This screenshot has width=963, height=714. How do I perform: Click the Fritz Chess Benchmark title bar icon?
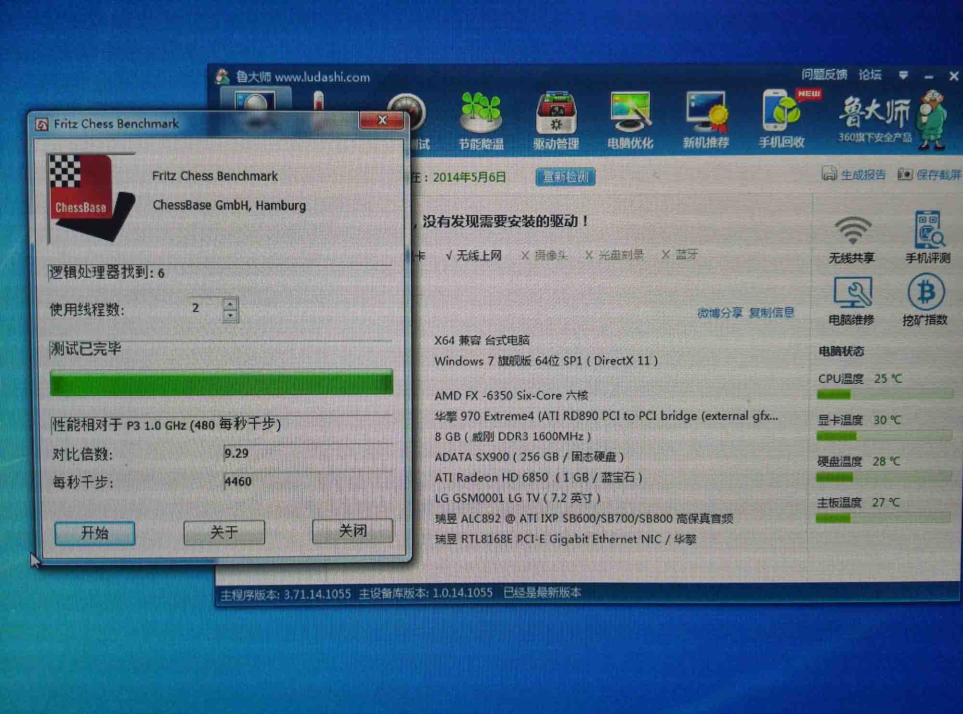[x=42, y=125]
